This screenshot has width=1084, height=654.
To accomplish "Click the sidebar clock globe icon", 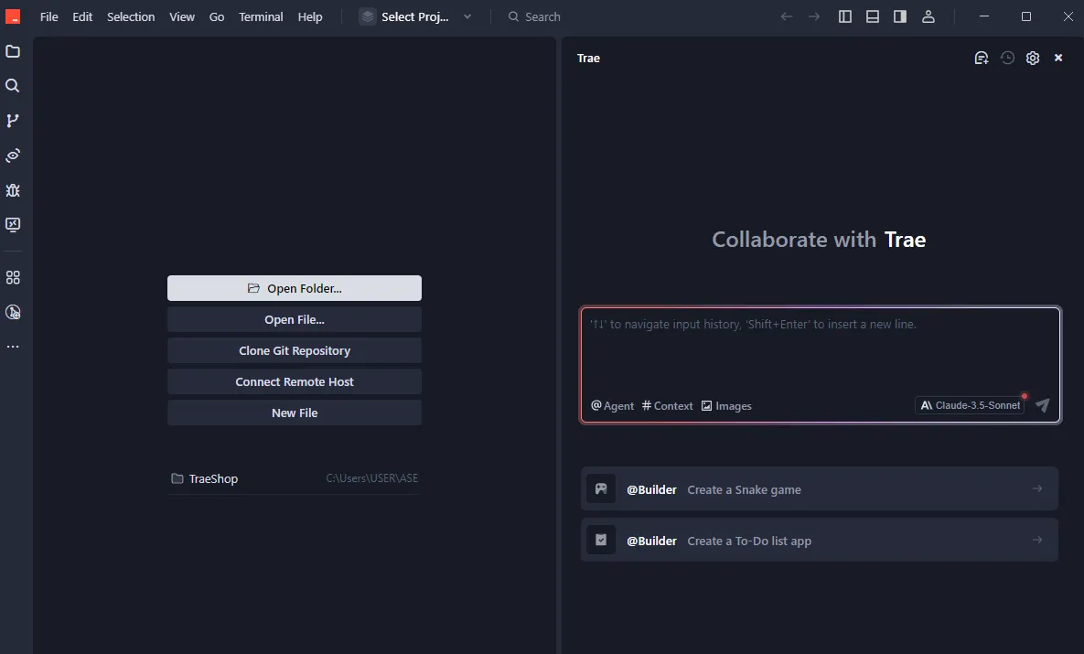I will pos(13,312).
